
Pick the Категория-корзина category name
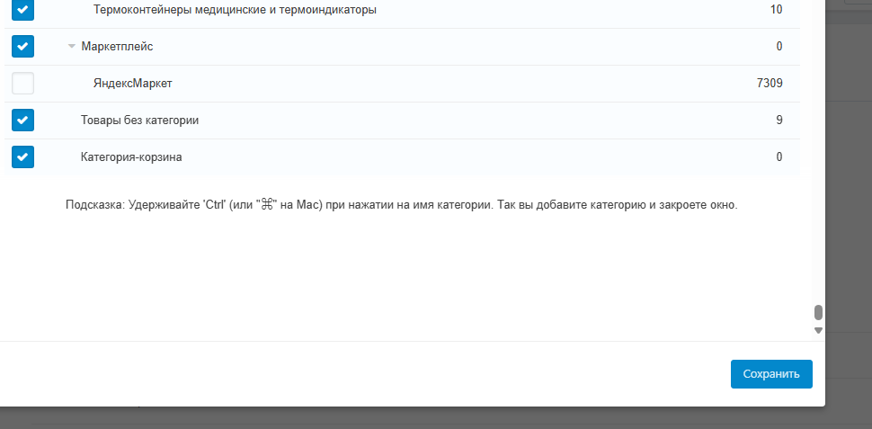131,157
